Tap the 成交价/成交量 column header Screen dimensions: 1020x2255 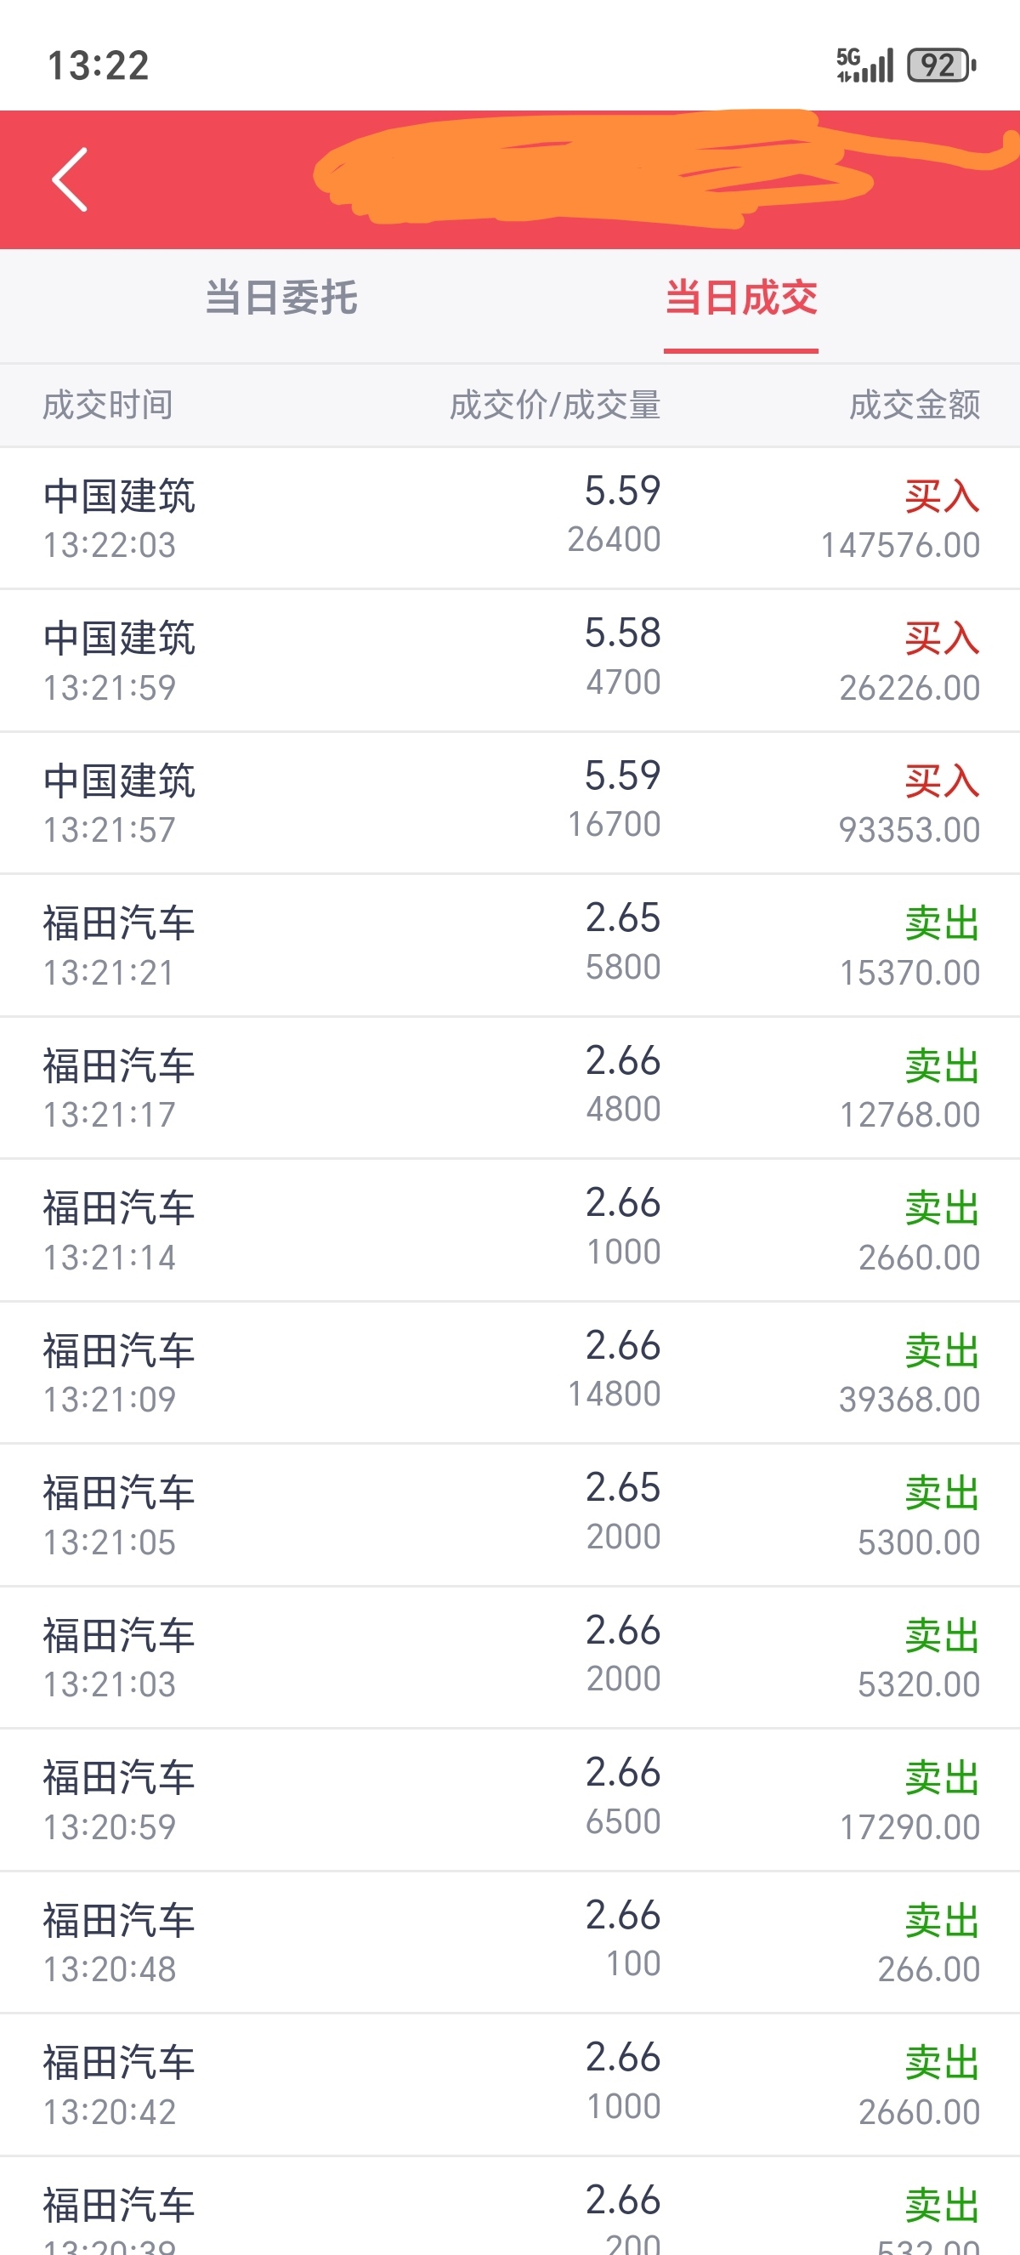(556, 406)
